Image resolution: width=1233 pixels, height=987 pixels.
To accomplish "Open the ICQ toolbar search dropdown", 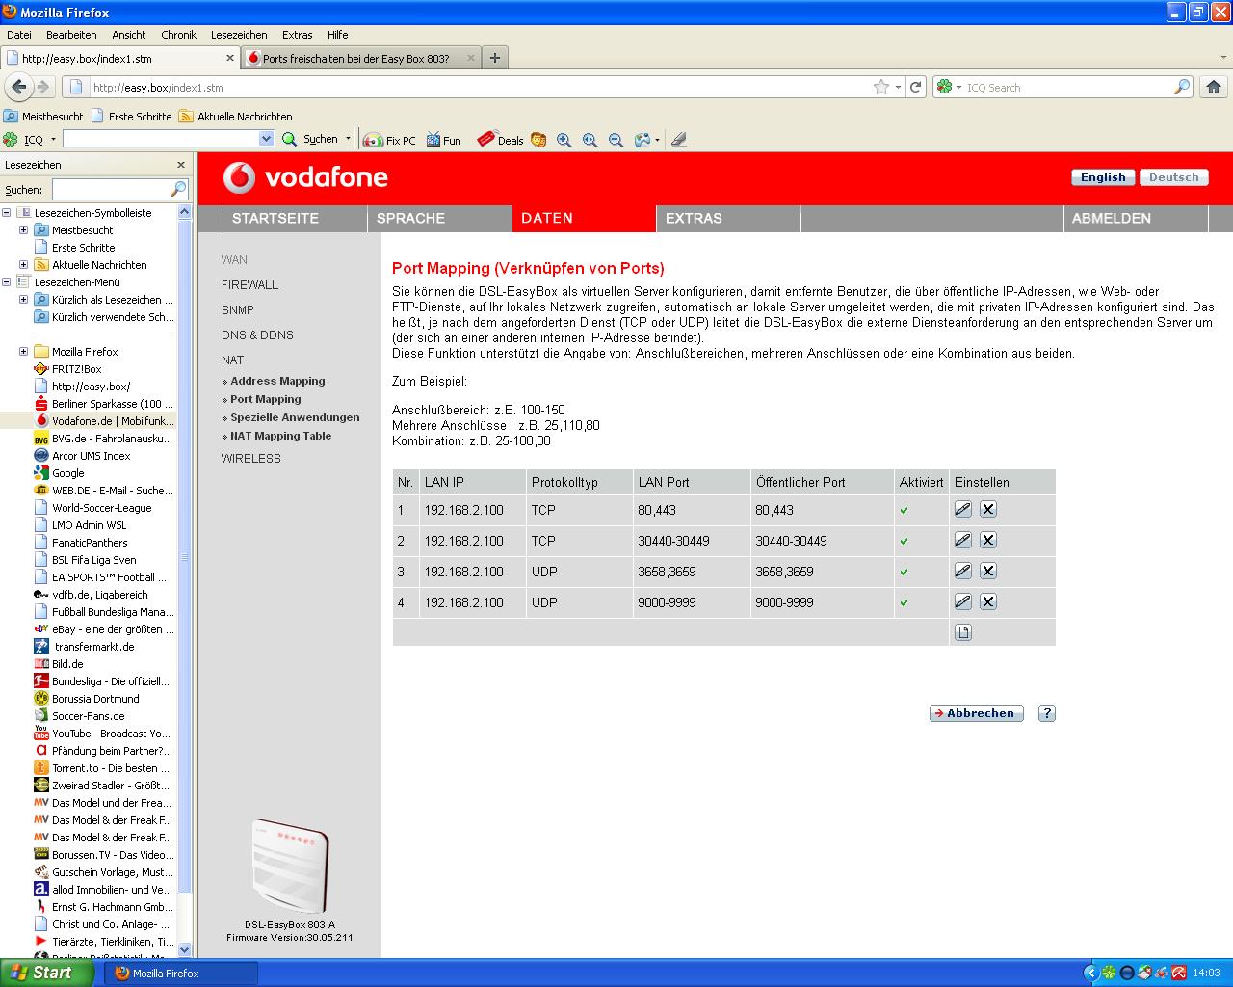I will tap(267, 139).
